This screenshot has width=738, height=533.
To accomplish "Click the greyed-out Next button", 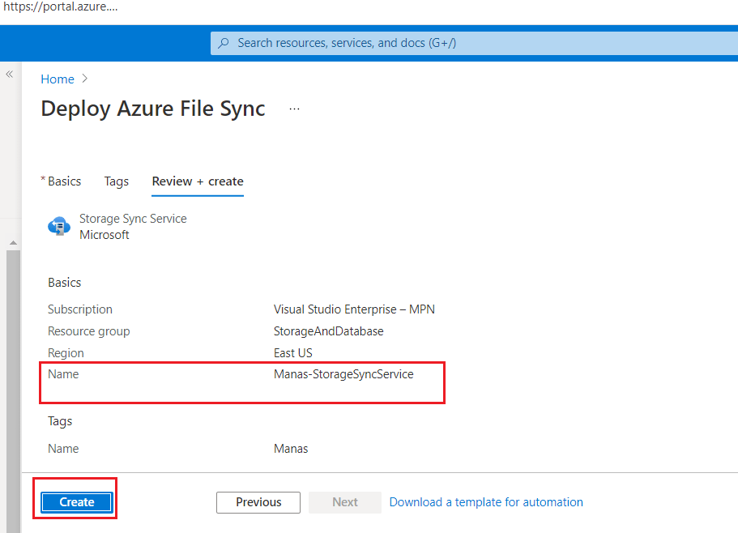I will click(344, 502).
